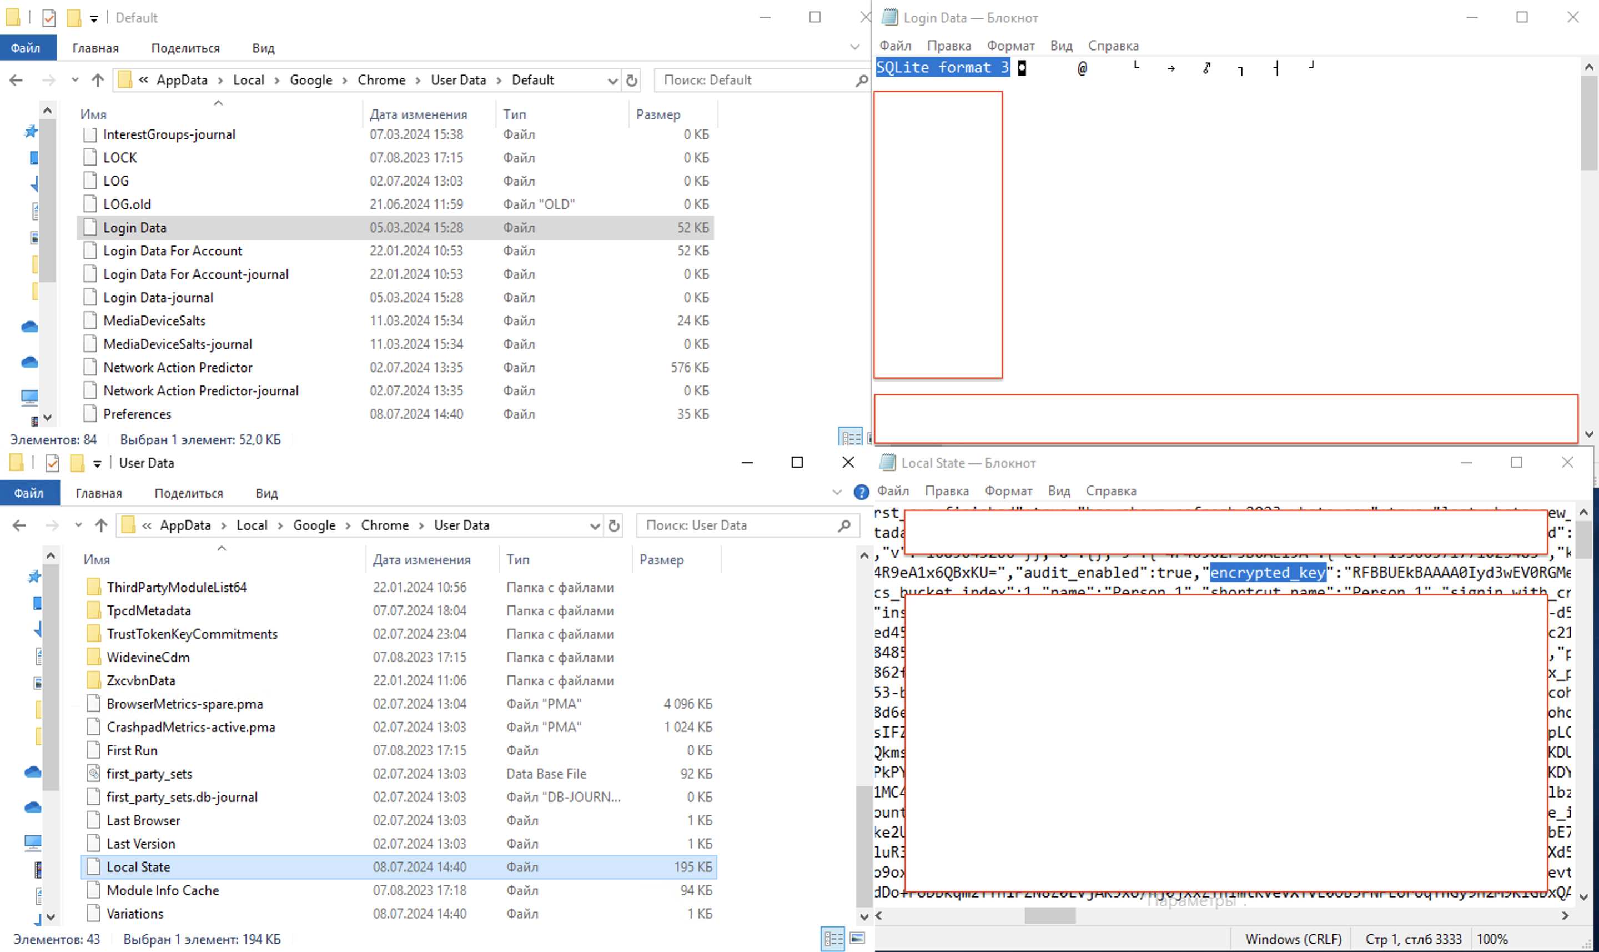This screenshot has width=1599, height=952.
Task: Expand the ribbon in User Data window
Action: click(x=837, y=492)
